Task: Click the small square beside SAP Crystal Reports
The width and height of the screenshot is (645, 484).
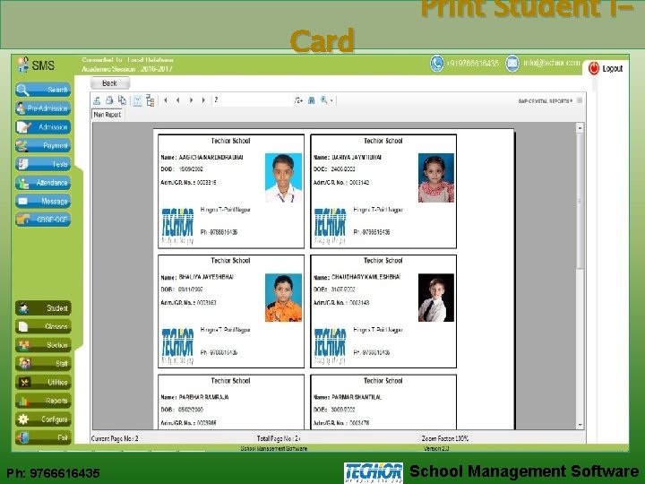Action: pyautogui.click(x=580, y=100)
